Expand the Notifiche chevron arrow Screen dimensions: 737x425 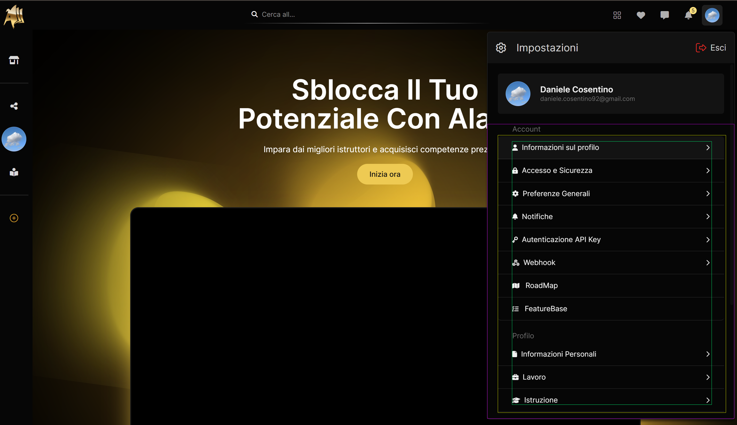point(708,216)
